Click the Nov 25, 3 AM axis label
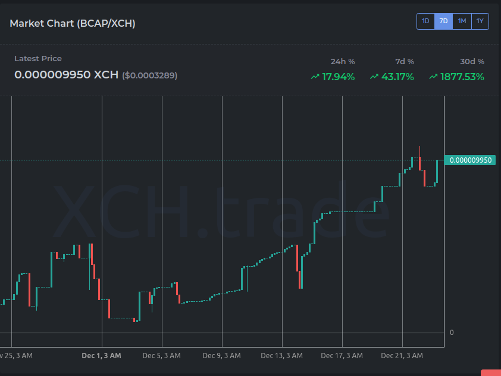 click(17, 355)
